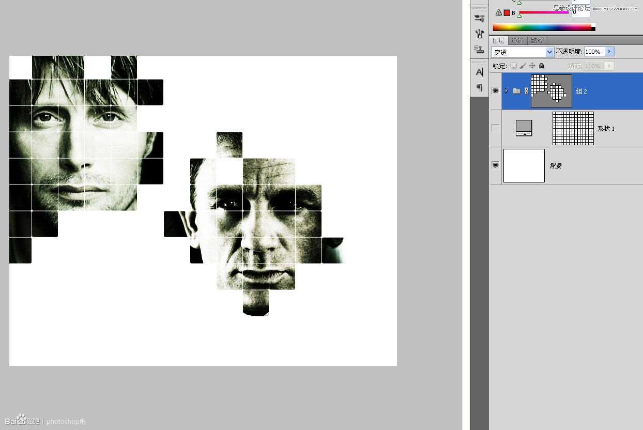643x430 pixels.
Task: Switch to the 图层 (Layers) tab
Action: coord(499,40)
